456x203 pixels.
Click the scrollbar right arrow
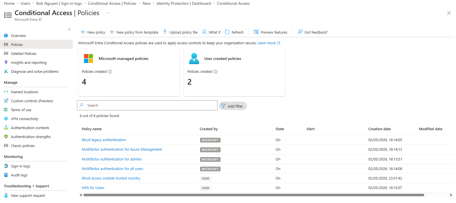click(x=451, y=195)
